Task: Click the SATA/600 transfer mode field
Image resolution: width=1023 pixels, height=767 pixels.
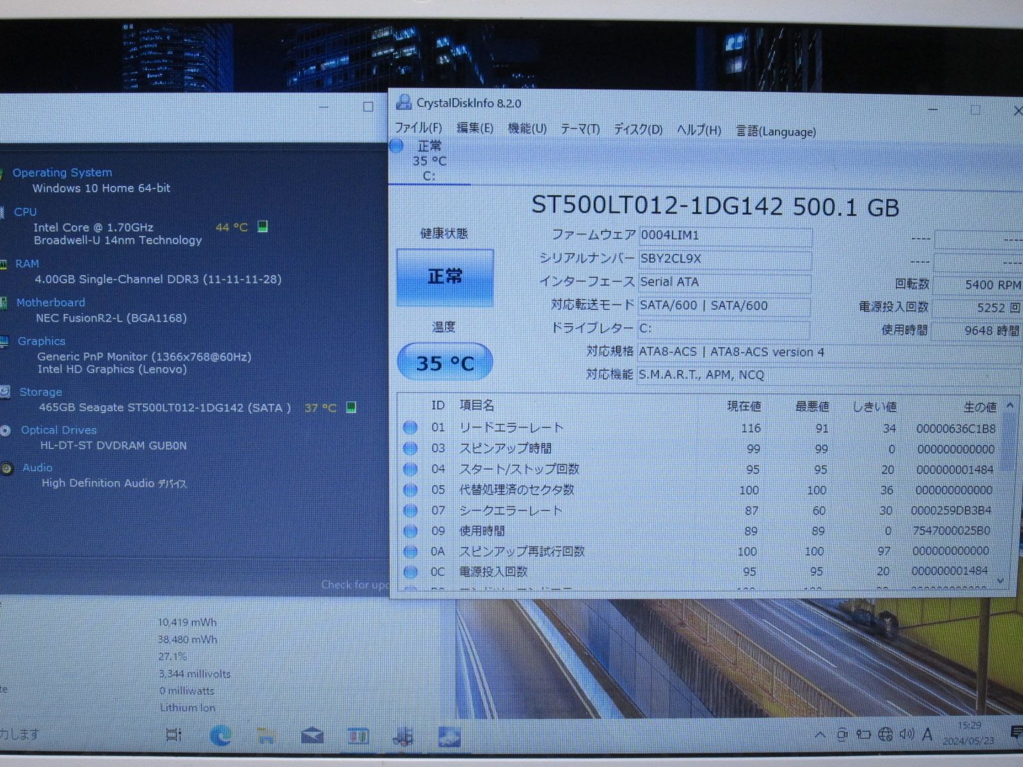Action: [724, 306]
